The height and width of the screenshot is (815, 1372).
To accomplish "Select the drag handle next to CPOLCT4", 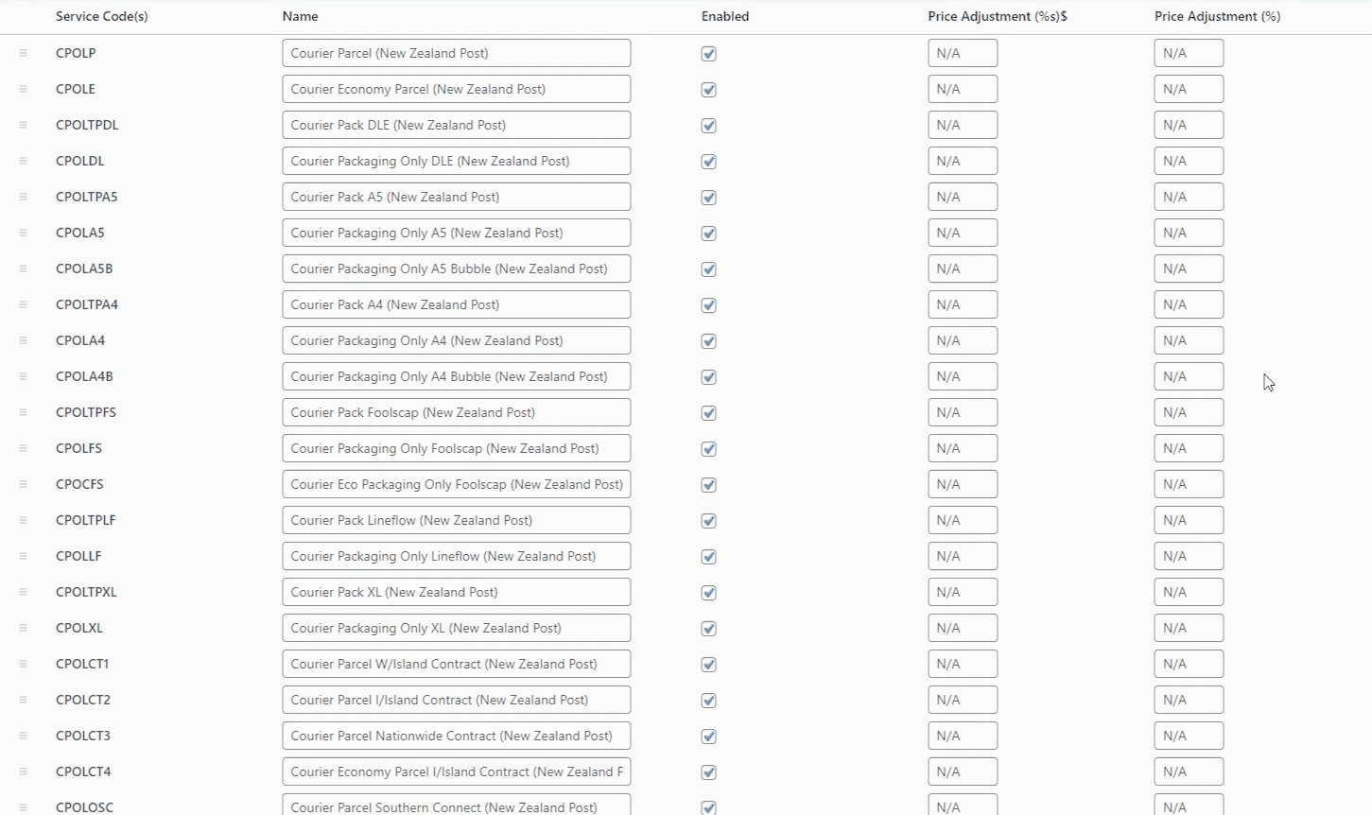I will click(23, 772).
